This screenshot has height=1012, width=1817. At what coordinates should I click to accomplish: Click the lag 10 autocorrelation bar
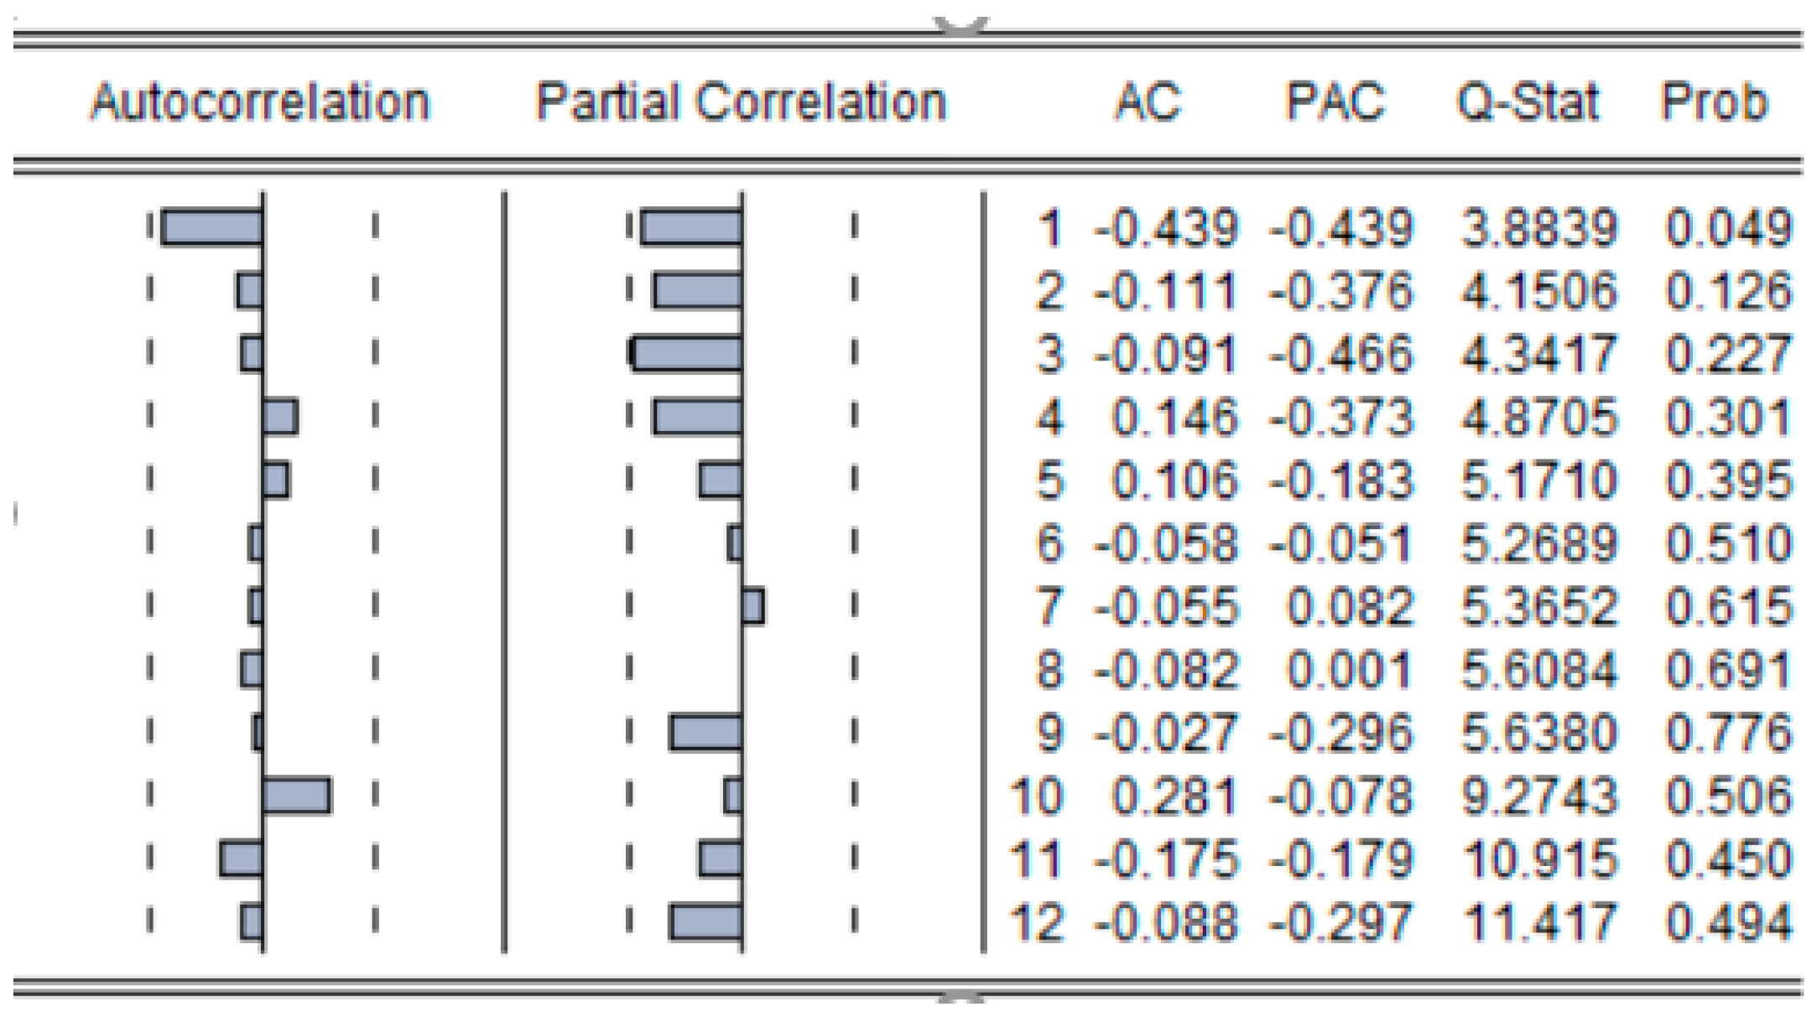(296, 796)
